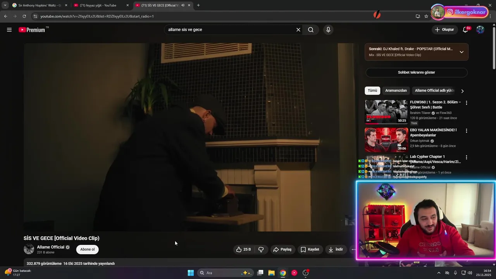
Task: Click the search magnifier button
Action: pos(311,30)
